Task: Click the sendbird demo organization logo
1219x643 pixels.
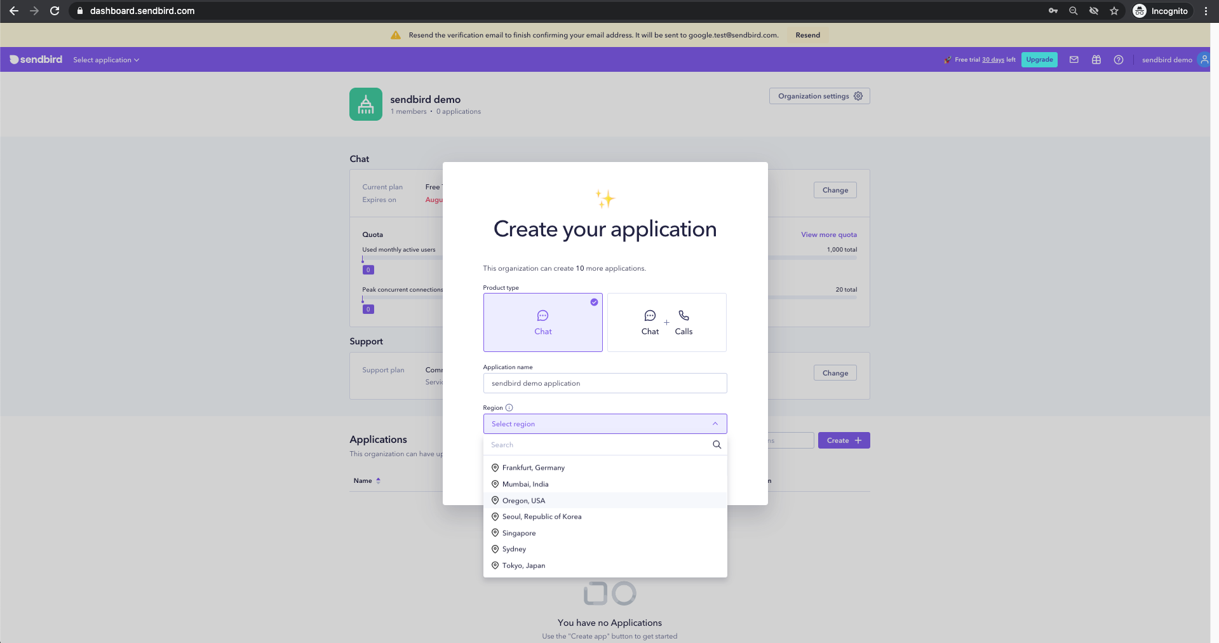Action: 366,104
